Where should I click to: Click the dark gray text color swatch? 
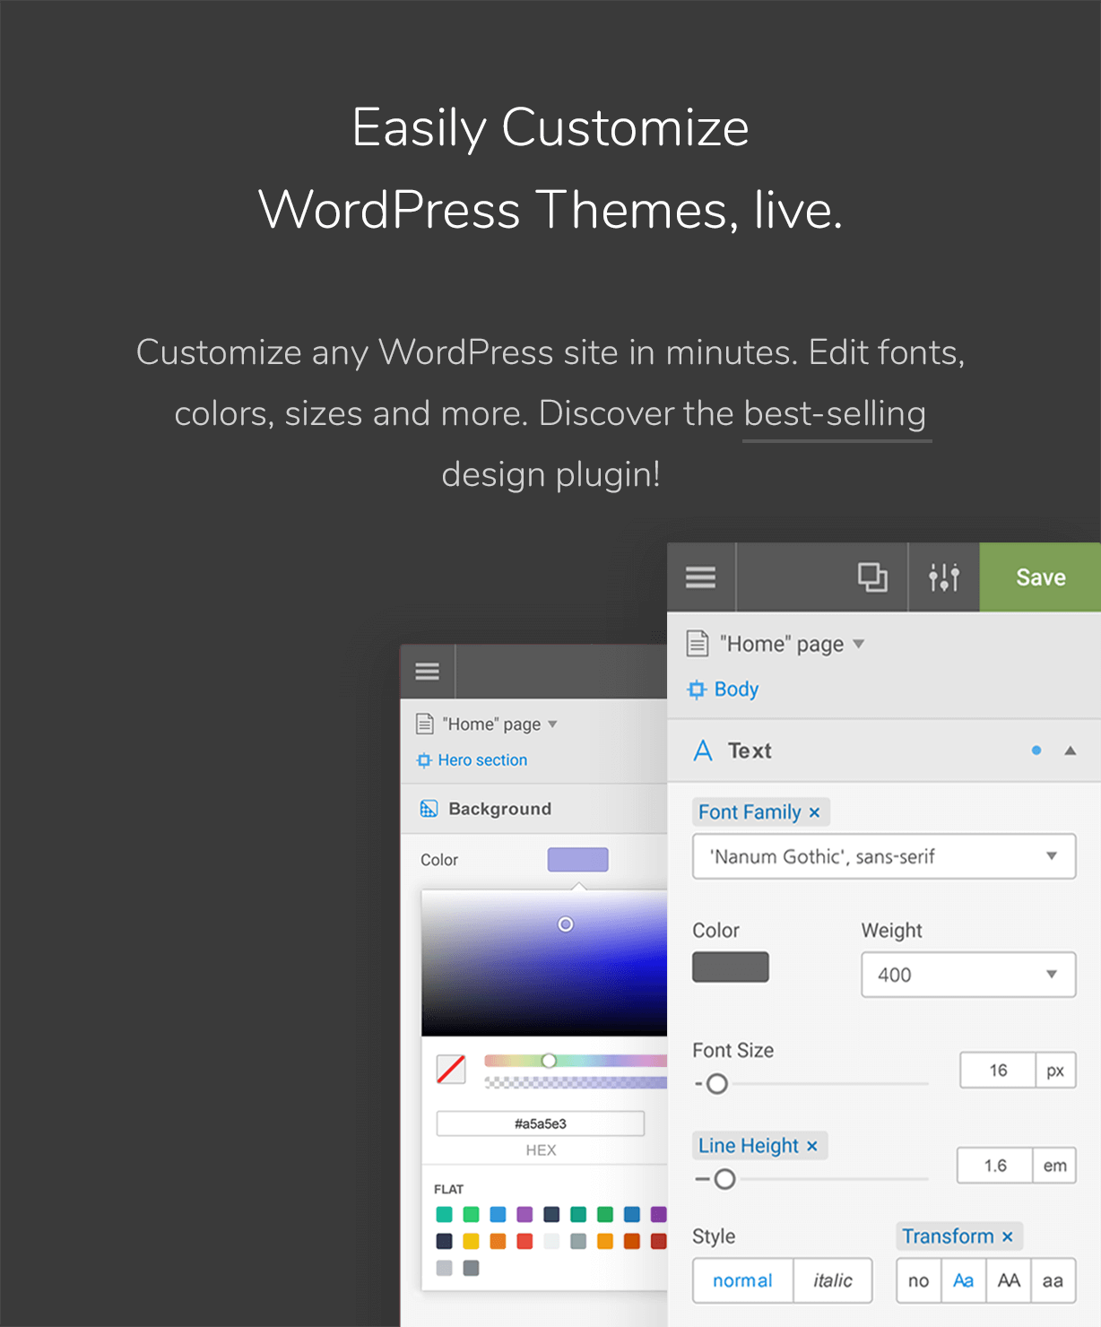[731, 967]
